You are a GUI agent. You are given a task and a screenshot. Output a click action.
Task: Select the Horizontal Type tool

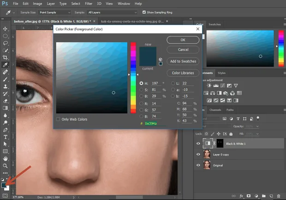[x=5, y=137]
